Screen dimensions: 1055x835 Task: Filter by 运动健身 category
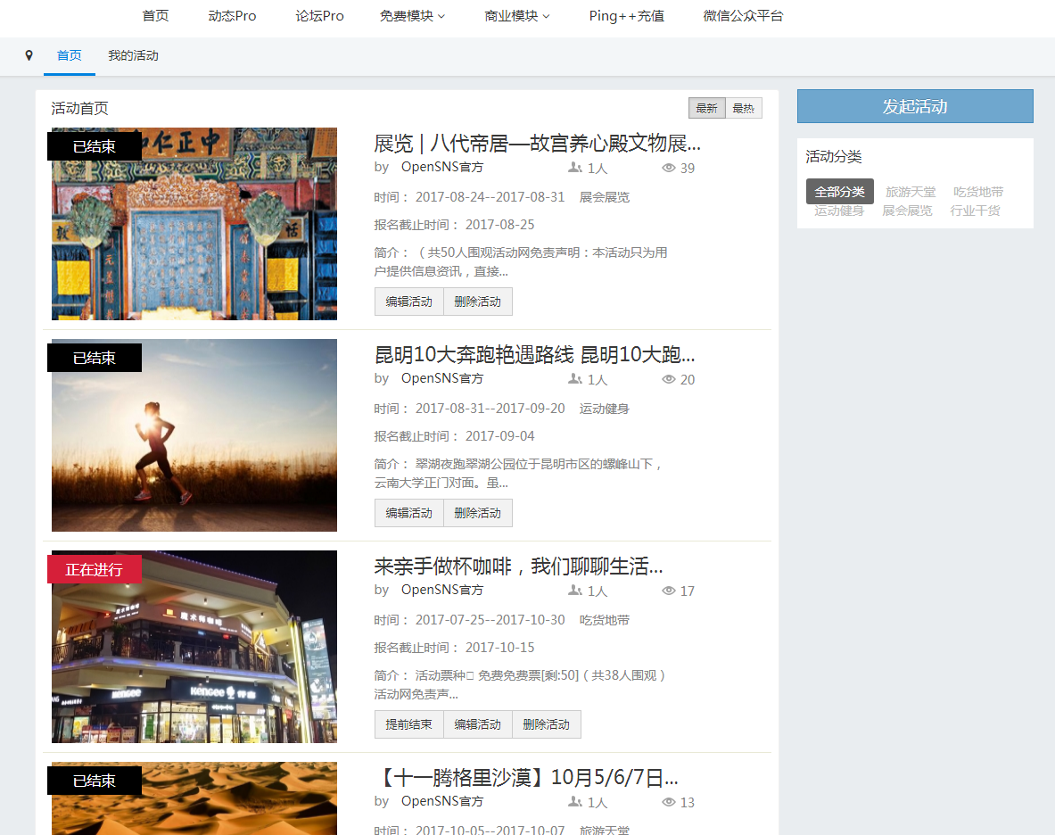point(839,211)
